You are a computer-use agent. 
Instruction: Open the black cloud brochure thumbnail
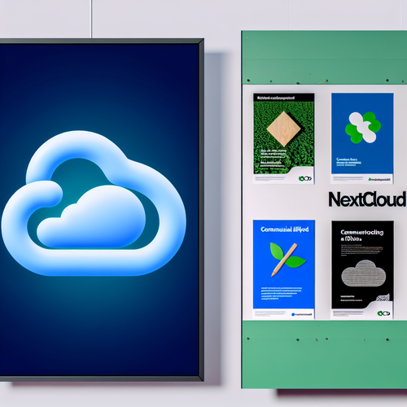coord(362,269)
